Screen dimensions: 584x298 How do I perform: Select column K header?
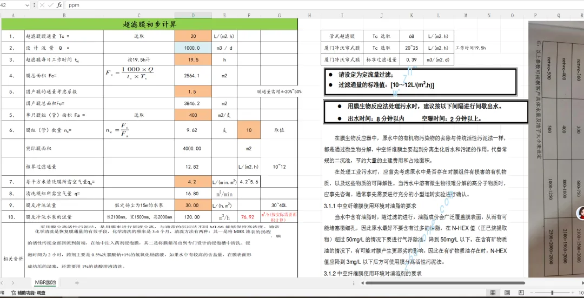click(412, 15)
